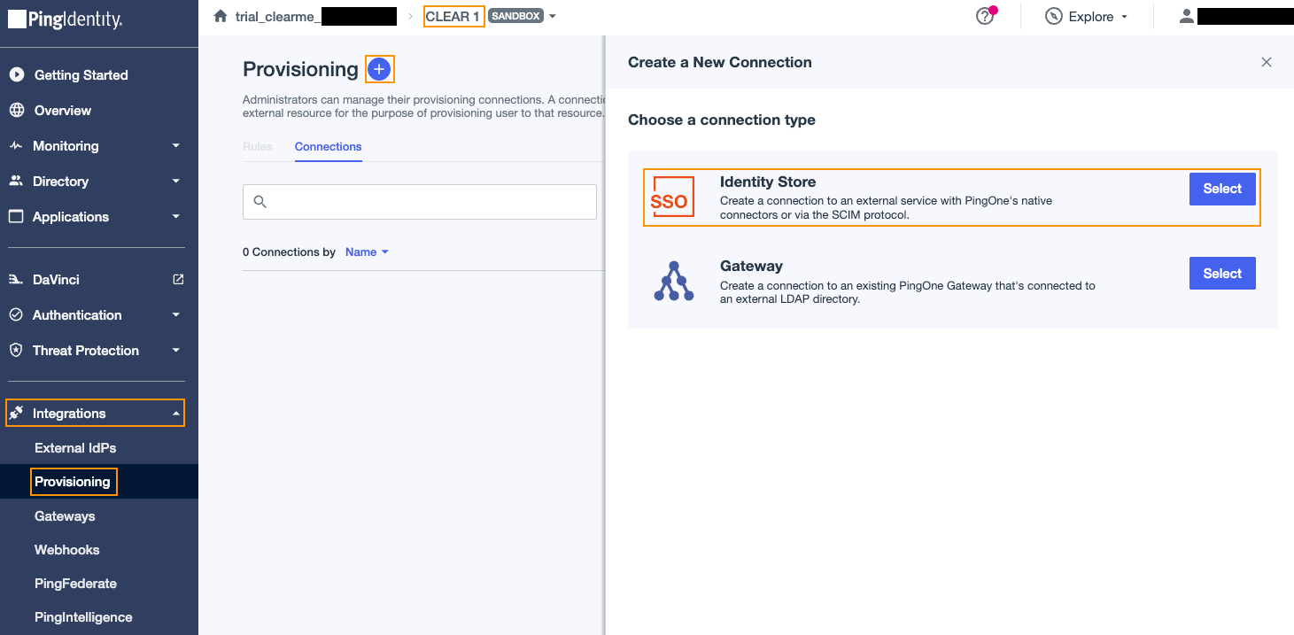1294x635 pixels.
Task: Click the user profile avatar icon
Action: (1187, 16)
